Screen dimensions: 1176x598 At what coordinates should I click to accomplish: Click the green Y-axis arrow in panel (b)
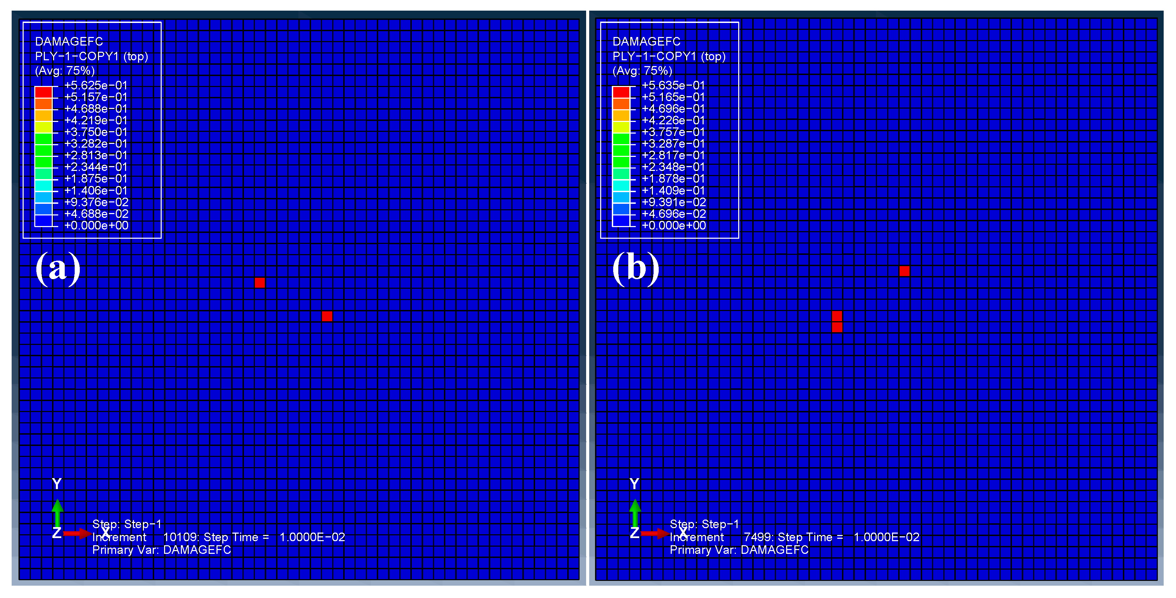pyautogui.click(x=634, y=513)
